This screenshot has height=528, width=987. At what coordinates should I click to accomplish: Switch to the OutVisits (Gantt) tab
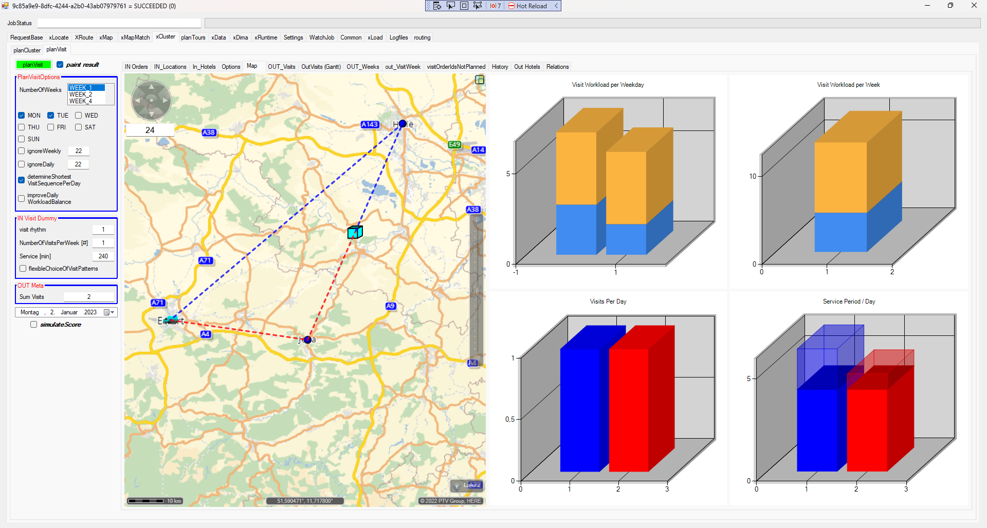click(321, 67)
